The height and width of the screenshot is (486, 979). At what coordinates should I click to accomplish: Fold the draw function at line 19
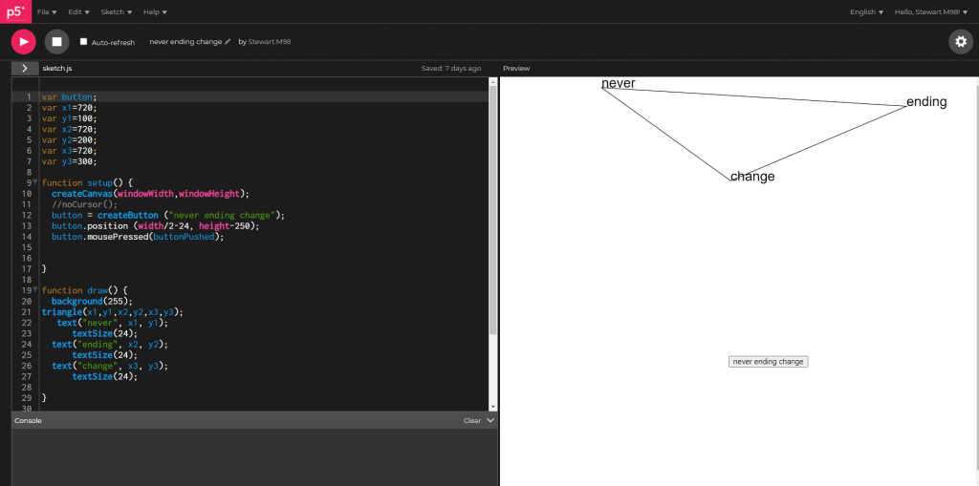point(34,289)
